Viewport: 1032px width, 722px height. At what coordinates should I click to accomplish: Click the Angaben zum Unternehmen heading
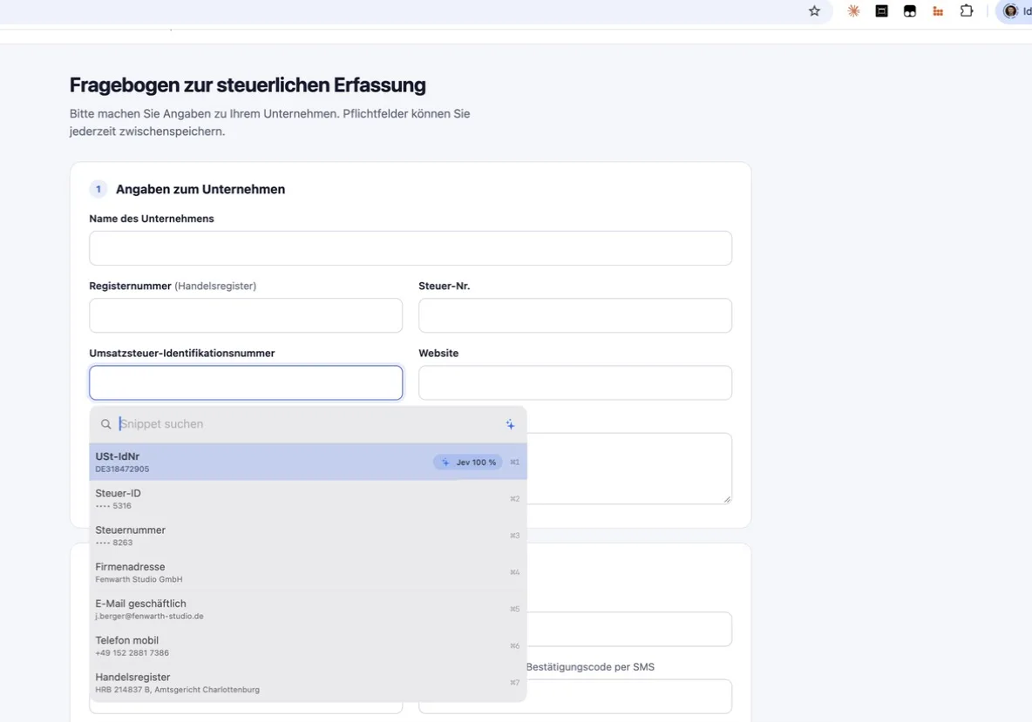pos(200,189)
